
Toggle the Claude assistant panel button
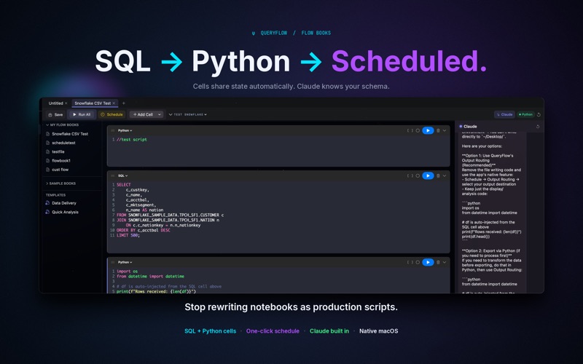click(504, 114)
